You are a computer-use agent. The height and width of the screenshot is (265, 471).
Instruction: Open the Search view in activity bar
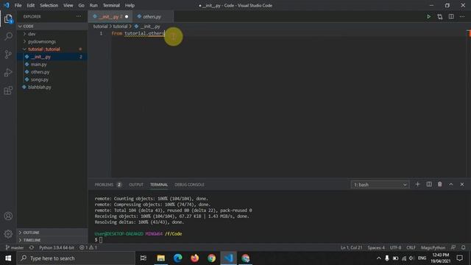click(8, 36)
